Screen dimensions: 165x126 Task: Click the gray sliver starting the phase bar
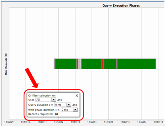pyautogui.click(x=54, y=64)
